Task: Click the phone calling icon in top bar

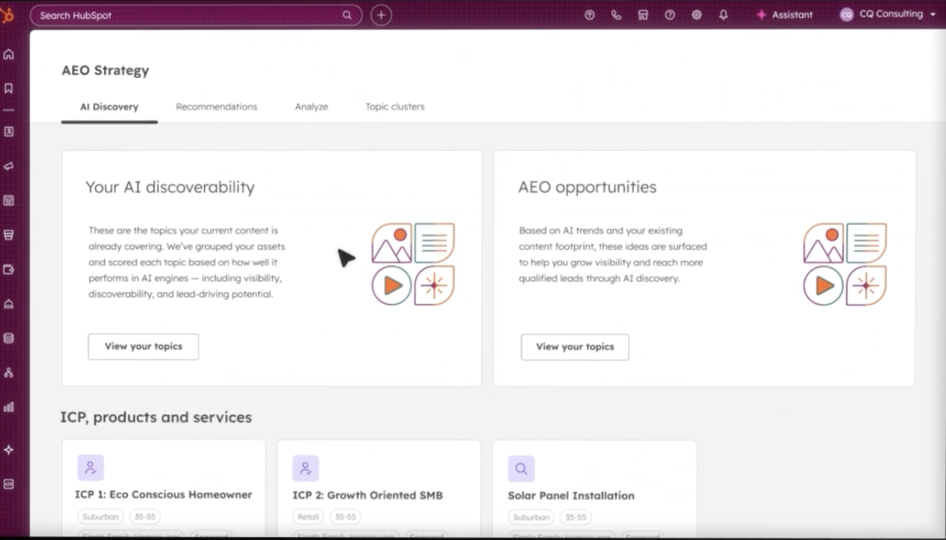Action: (x=616, y=15)
